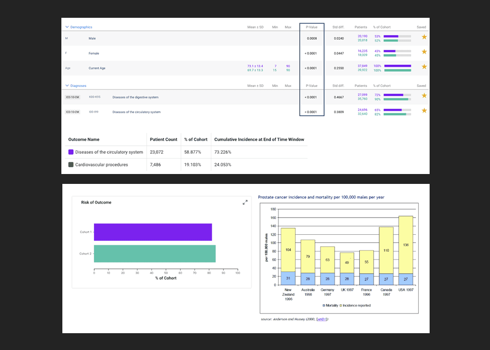Viewport: 490px width, 350px height.
Task: Click ICD-10-CM badge on circulatory system row
Action: point(72,112)
